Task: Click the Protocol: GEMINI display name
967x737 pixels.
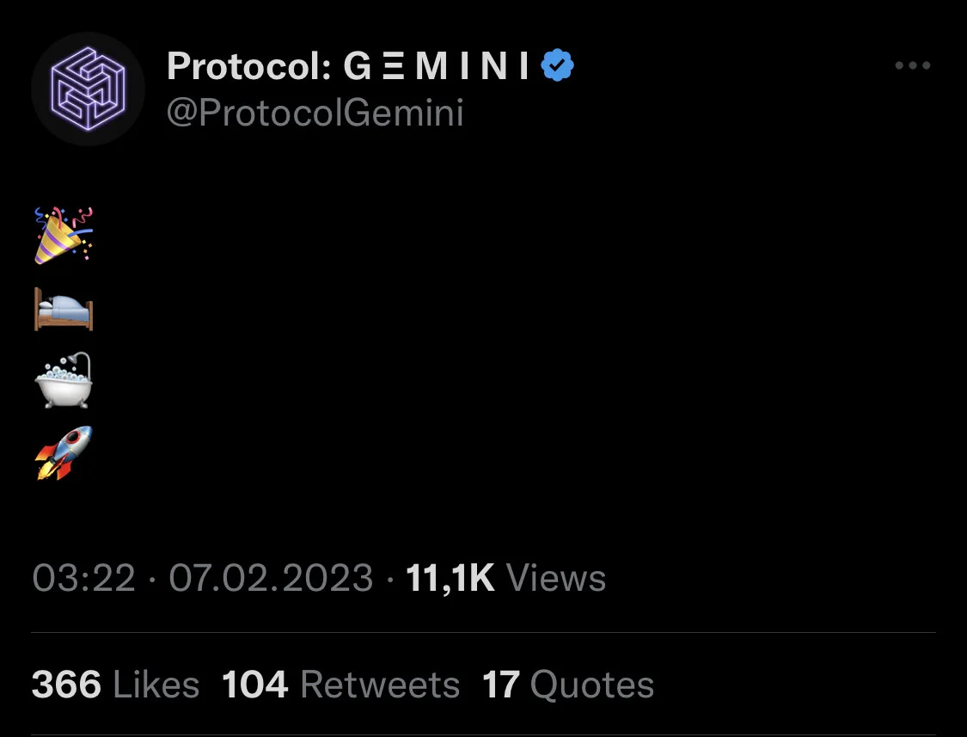Action: point(348,65)
